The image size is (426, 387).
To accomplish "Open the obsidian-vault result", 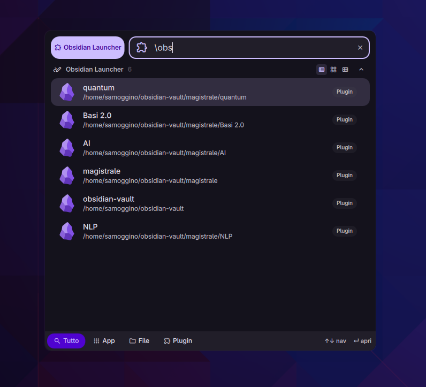I will 210,203.
